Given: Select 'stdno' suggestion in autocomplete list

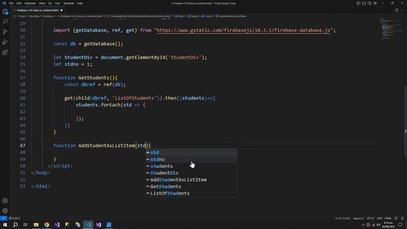Looking at the screenshot, I should tap(191, 159).
